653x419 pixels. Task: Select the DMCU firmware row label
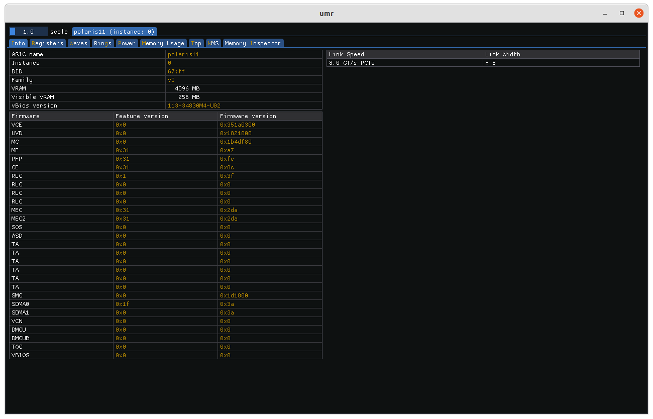[x=19, y=330]
